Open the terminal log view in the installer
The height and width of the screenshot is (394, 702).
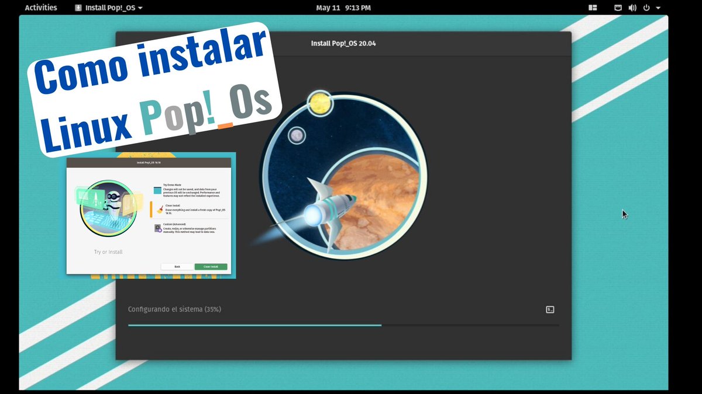tap(549, 309)
